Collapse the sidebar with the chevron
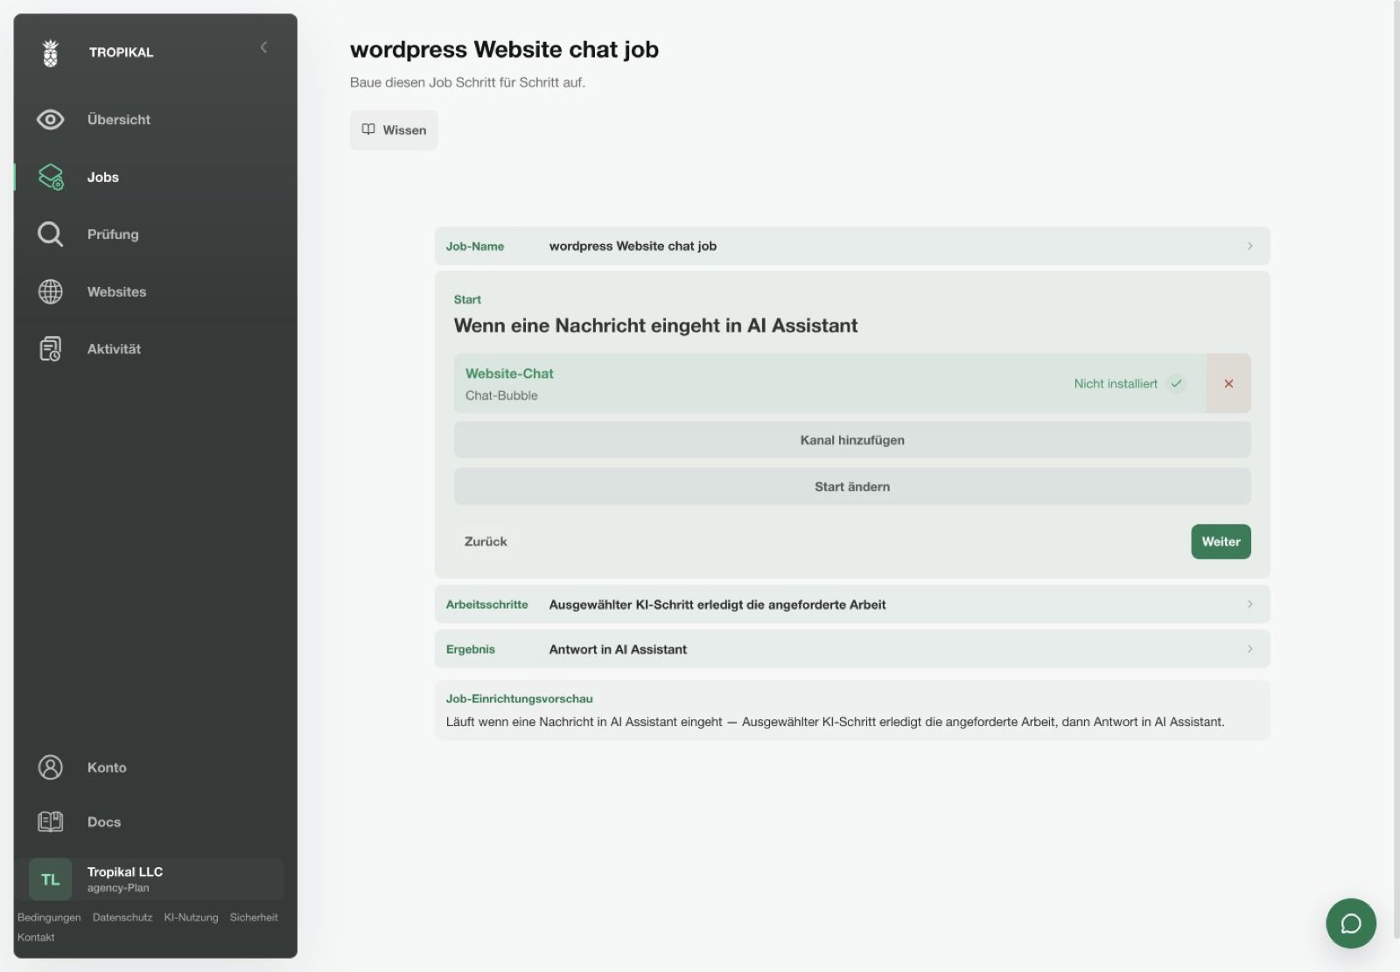The width and height of the screenshot is (1400, 972). click(263, 47)
